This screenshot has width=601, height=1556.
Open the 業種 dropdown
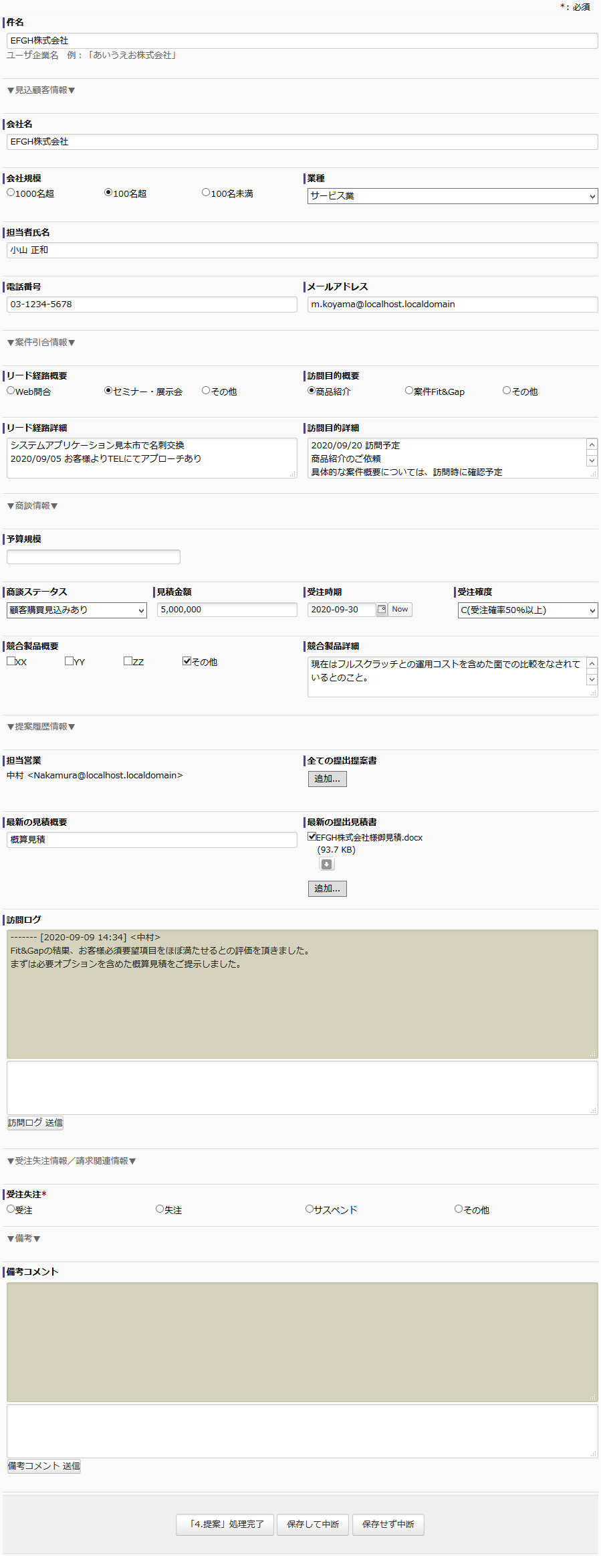pos(452,196)
